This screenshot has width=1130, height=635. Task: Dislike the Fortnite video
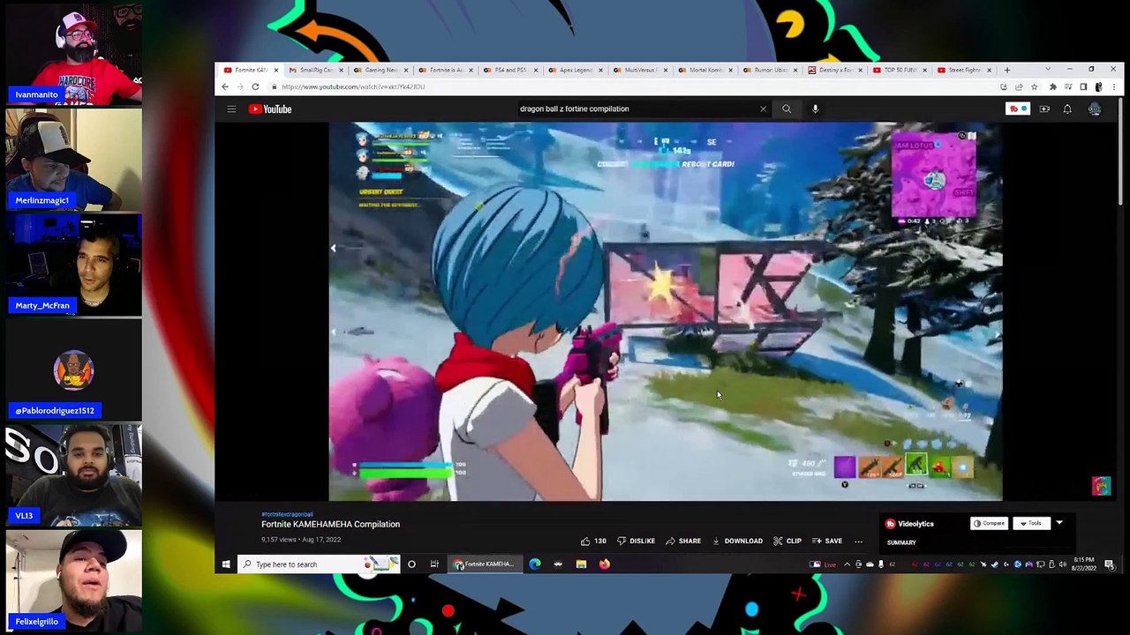(x=636, y=541)
